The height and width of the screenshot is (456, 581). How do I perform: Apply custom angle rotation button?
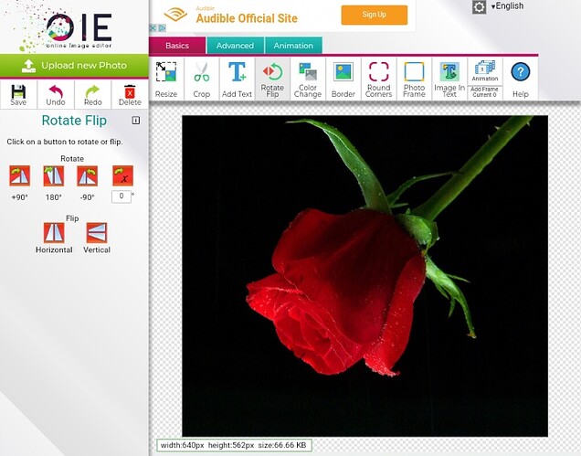pos(122,175)
